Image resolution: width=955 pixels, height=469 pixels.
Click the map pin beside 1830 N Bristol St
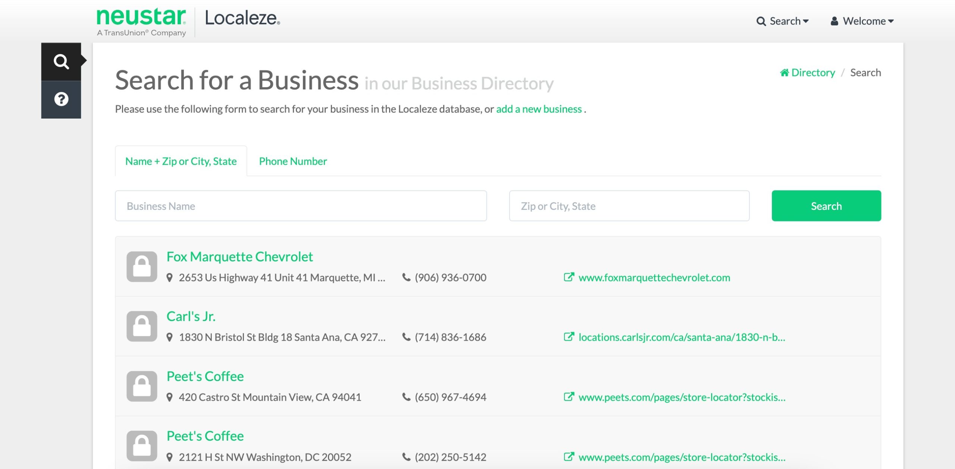[169, 337]
